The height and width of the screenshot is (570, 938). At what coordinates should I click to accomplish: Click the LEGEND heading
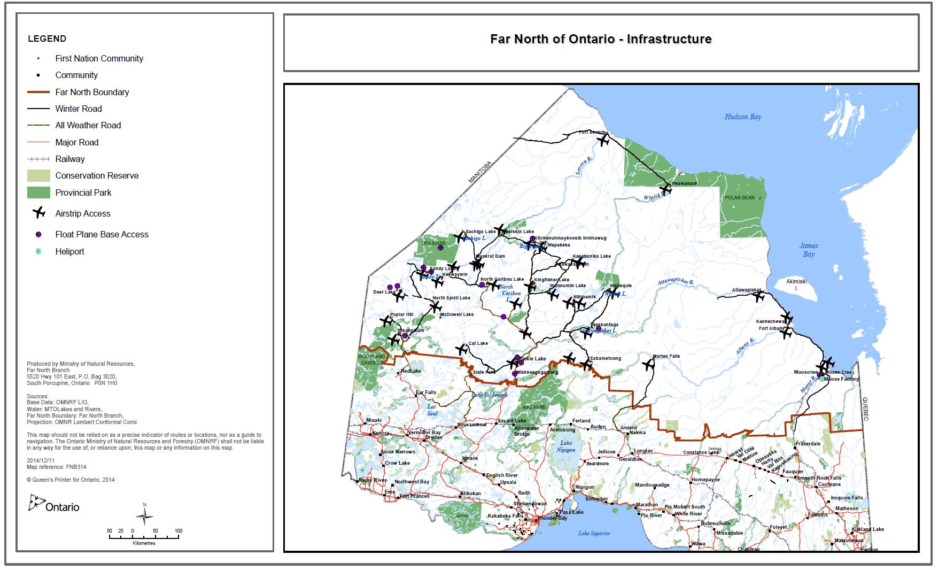tap(47, 38)
